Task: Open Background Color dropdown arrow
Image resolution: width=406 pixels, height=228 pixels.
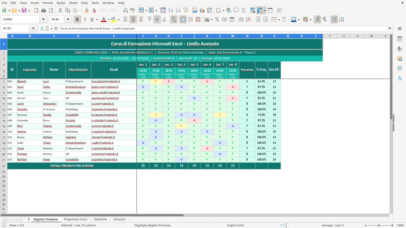Action: (118, 20)
